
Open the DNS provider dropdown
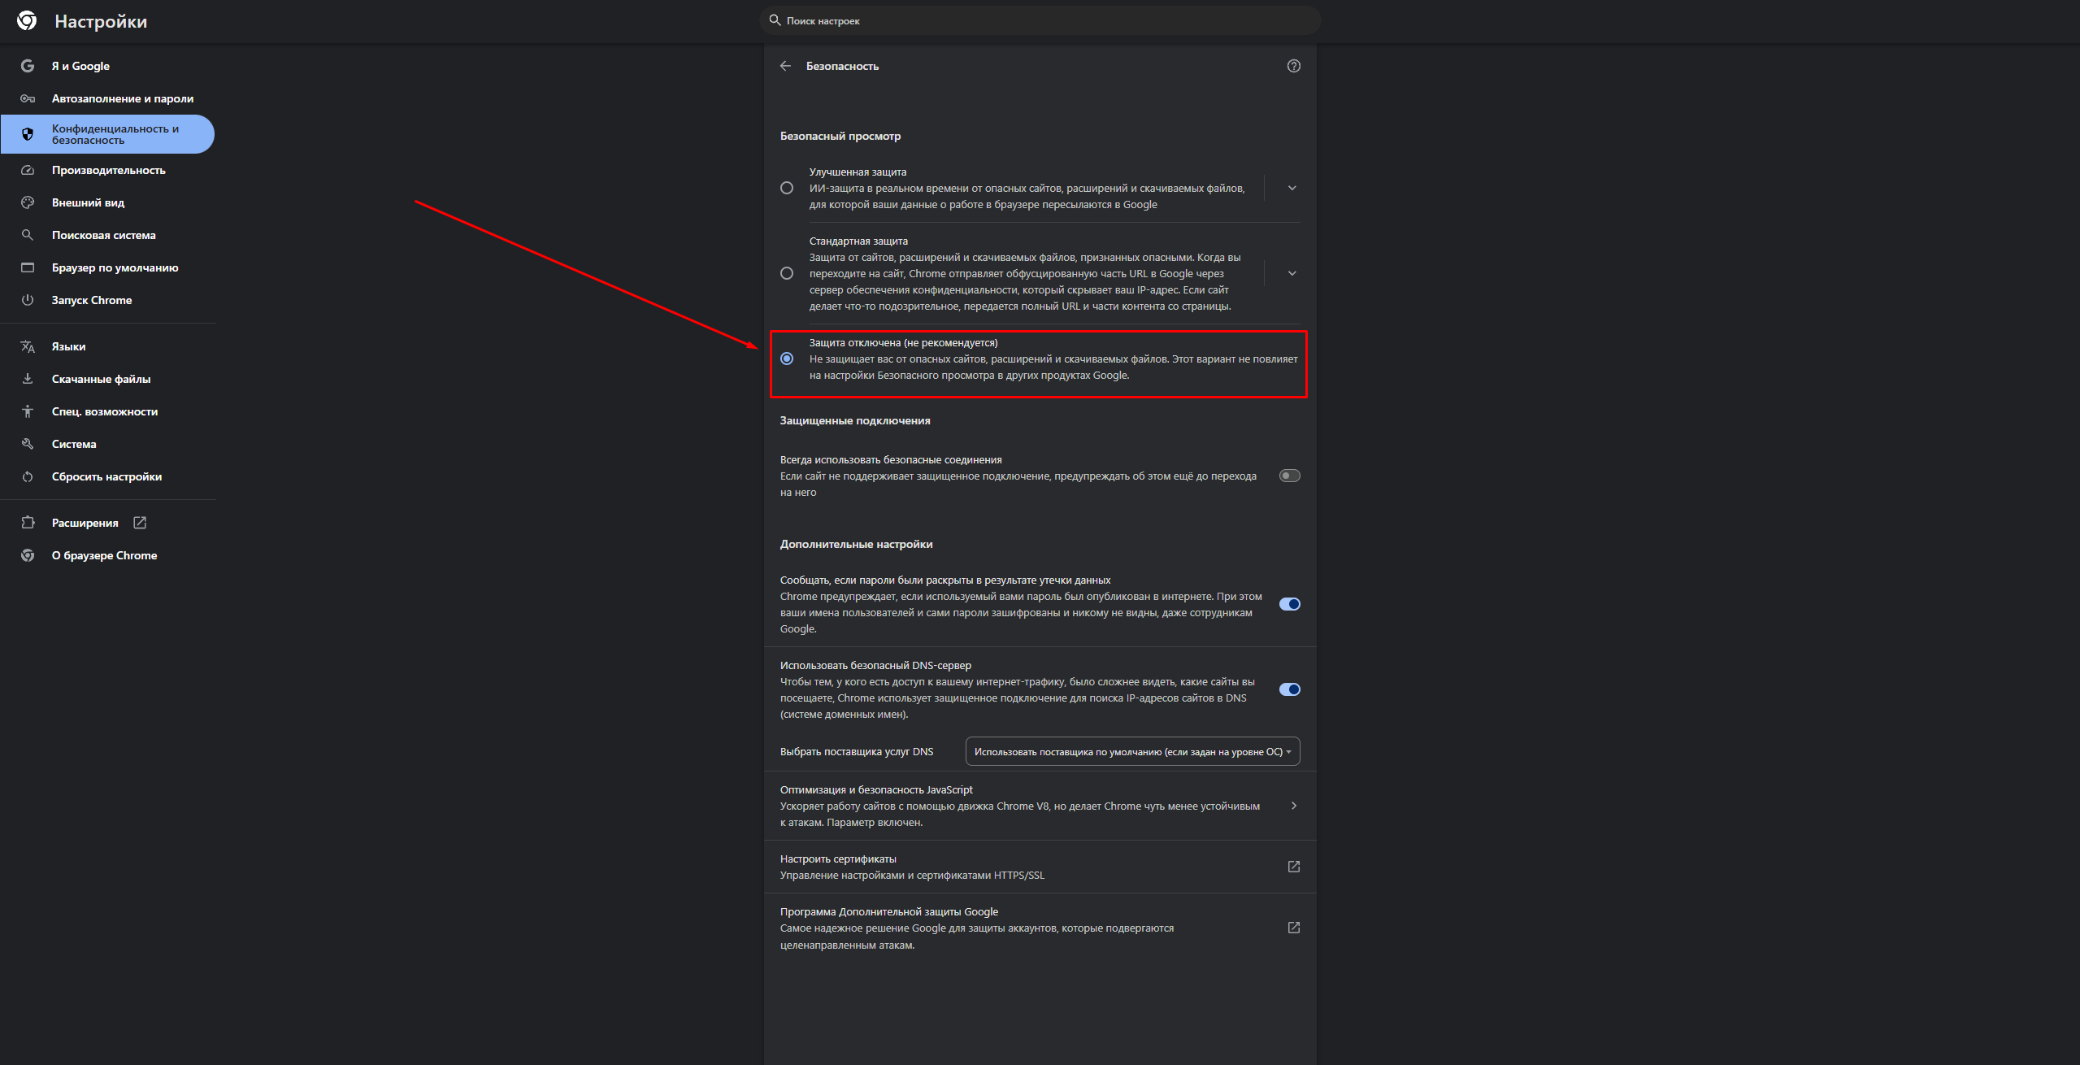(1132, 751)
